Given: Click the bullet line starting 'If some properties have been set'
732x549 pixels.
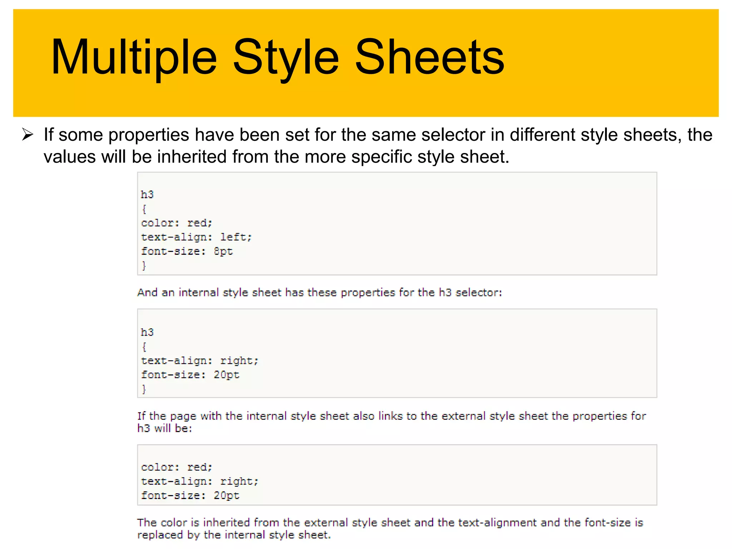Looking at the screenshot, I should point(378,135).
